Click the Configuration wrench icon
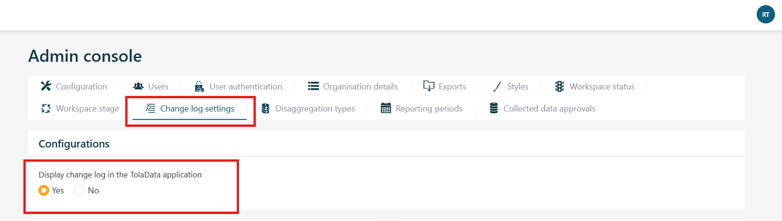The height and width of the screenshot is (221, 782). pyautogui.click(x=46, y=86)
